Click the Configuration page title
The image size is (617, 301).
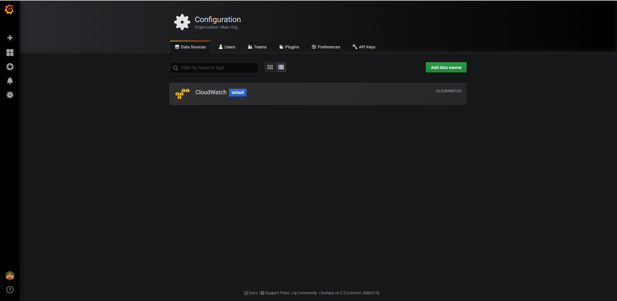[218, 20]
